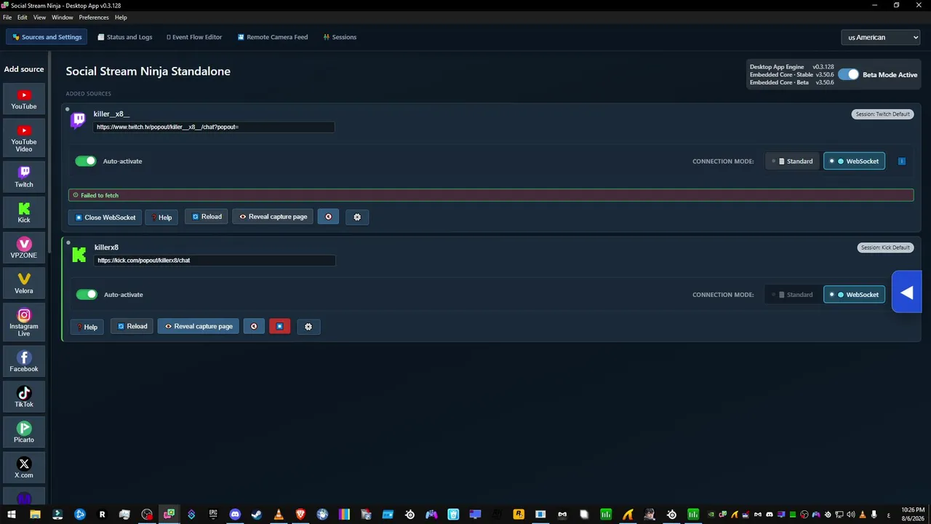This screenshot has width=931, height=524.
Task: Add a Facebook source
Action: 24,361
